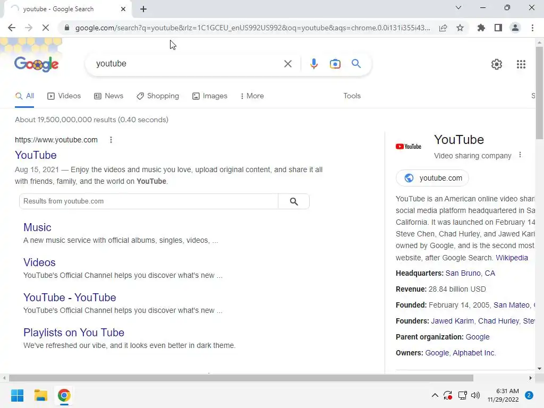Switch to the Videos tab
Viewport: 544px width, 408px height.
(64, 96)
